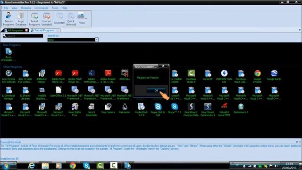Select LibreOffice 3.5 in the list
302x170 pixels.
click(58, 92)
